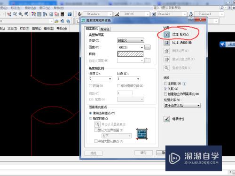Image resolution: width=235 pixels, height=176 pixels.
Task: Click the Make Object's Layer Current icon
Action: click(56, 21)
